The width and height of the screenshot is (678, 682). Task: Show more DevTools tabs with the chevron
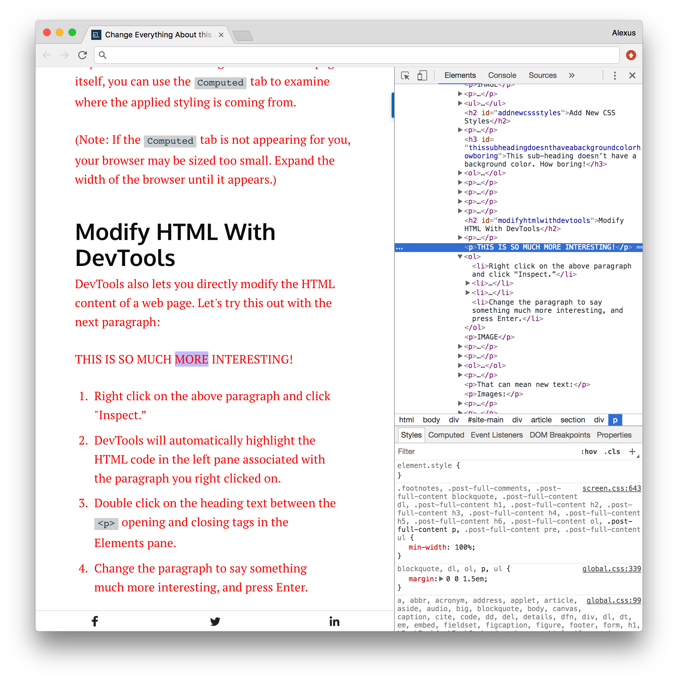[572, 76]
